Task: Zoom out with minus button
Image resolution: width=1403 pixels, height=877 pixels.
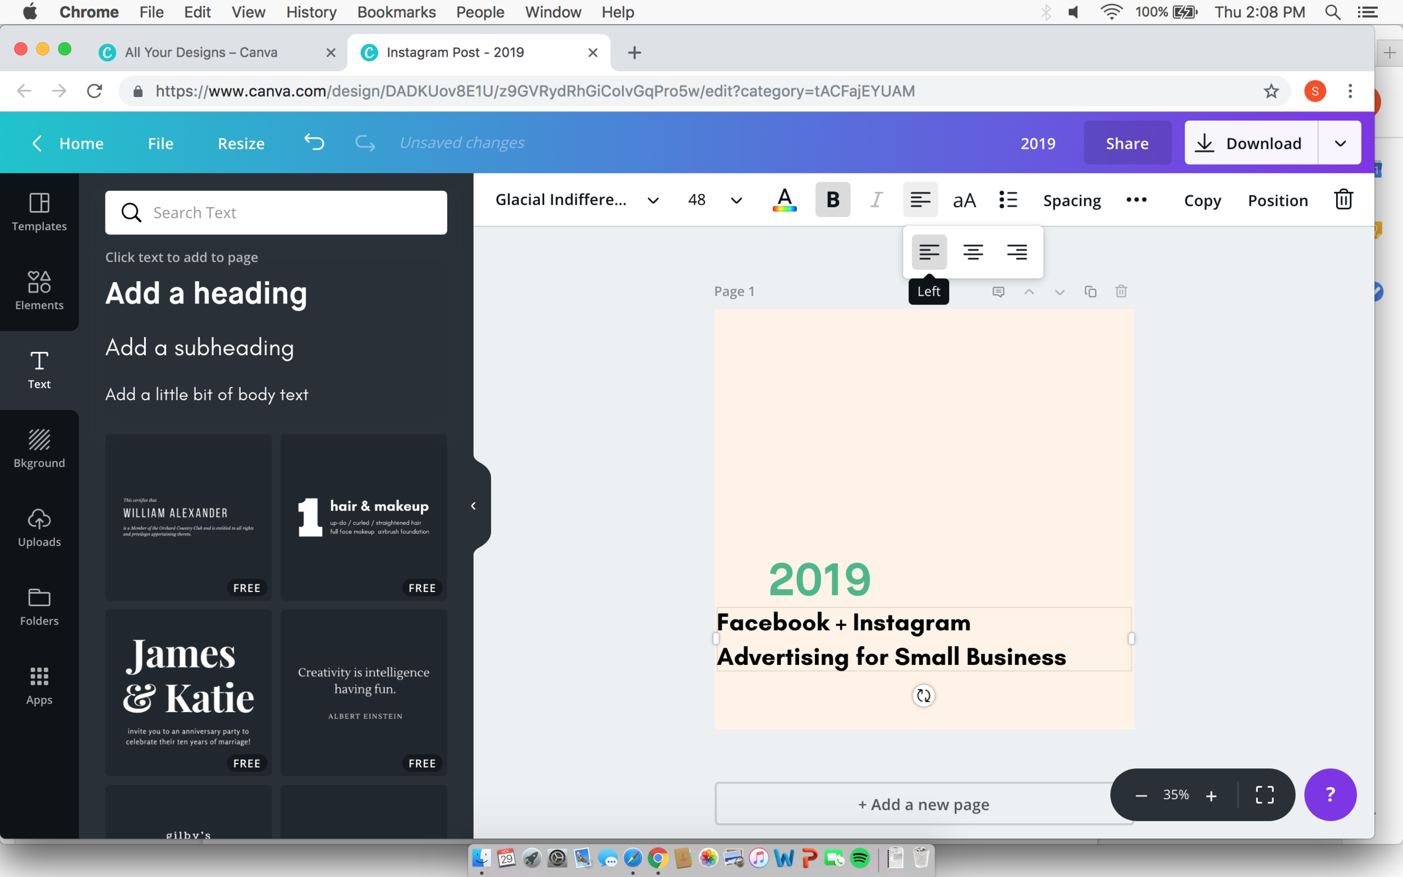Action: coord(1141,795)
